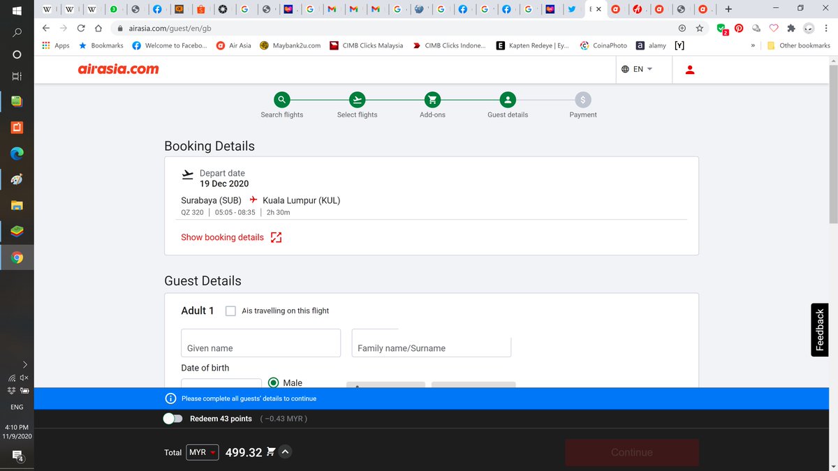Screen dimensions: 838x471
Task: Go back using browser back arrow
Action: point(45,29)
